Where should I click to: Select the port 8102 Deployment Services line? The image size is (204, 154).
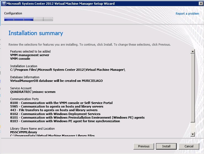click(x=55, y=114)
